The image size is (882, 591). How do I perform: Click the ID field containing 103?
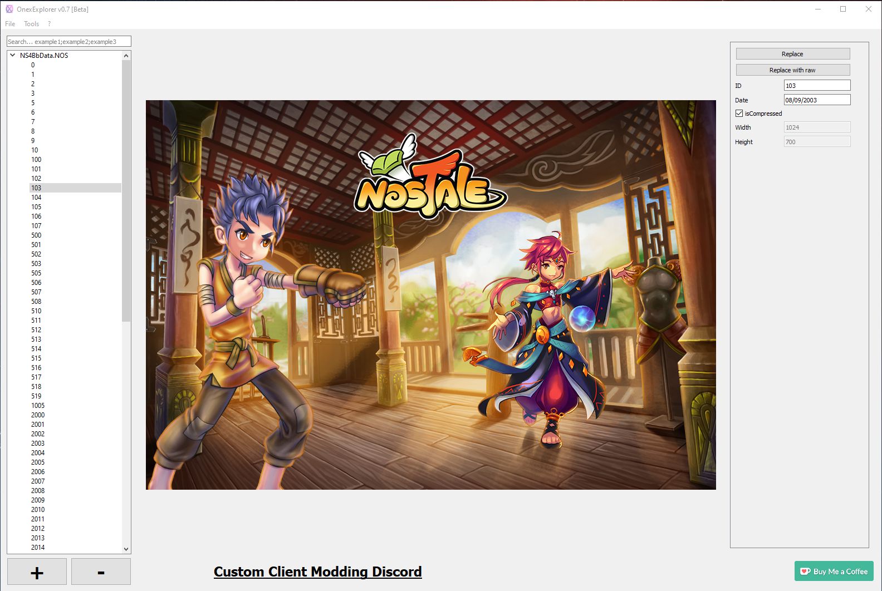point(817,86)
